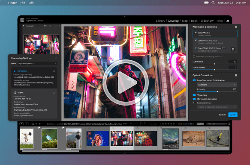The height and width of the screenshot is (165, 250).
Task: Select the leopard thumbnail numbered 8
Action: (193, 138)
